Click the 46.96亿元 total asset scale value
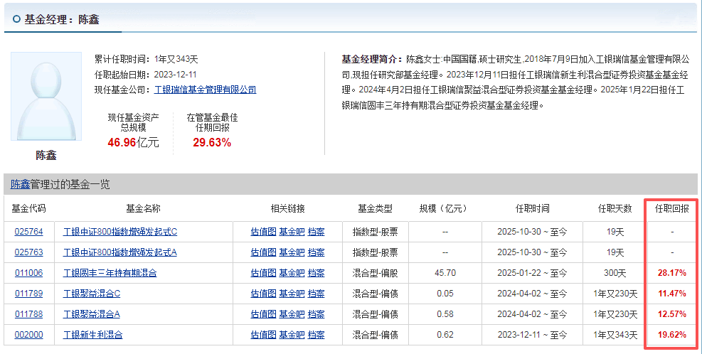Viewport: 702px width, 354px height. pos(133,143)
